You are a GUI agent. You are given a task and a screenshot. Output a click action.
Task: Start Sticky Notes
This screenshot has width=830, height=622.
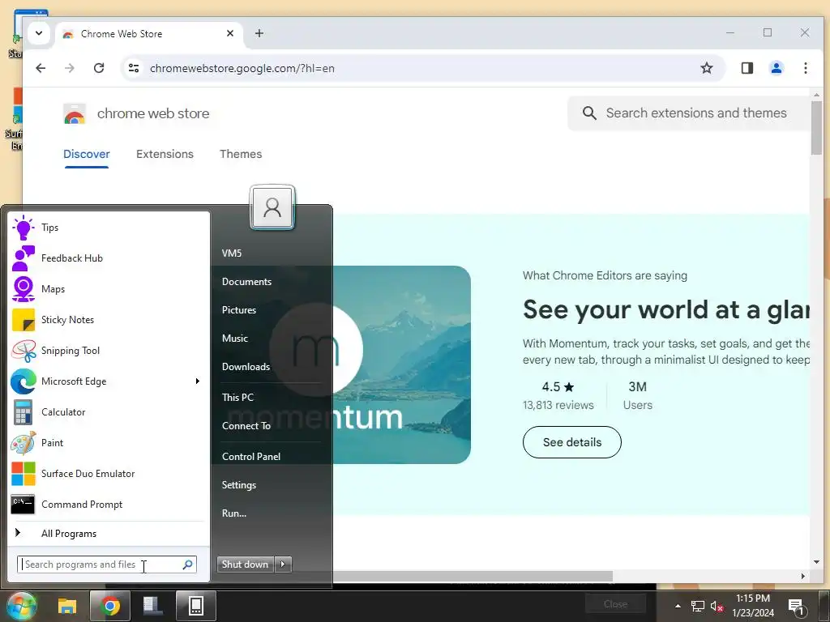point(108,319)
